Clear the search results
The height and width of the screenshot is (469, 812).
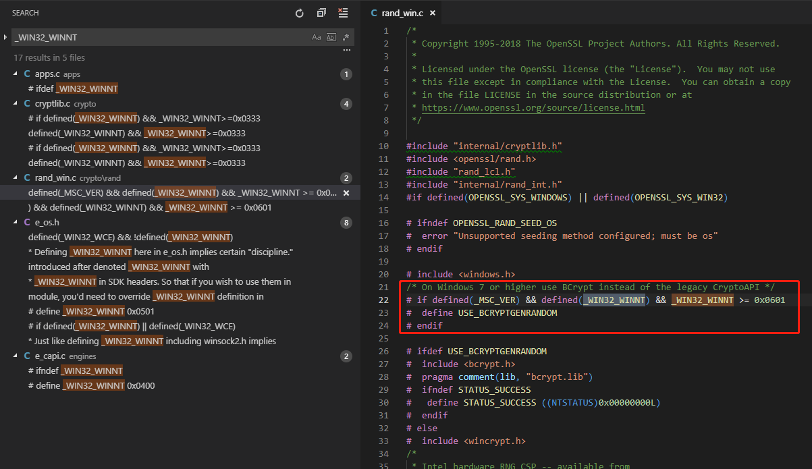coord(343,13)
